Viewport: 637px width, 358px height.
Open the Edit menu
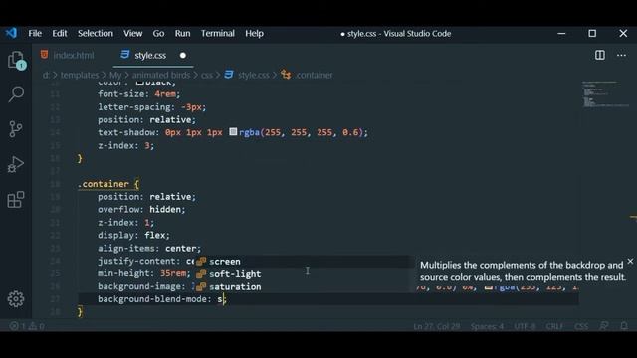pos(60,33)
